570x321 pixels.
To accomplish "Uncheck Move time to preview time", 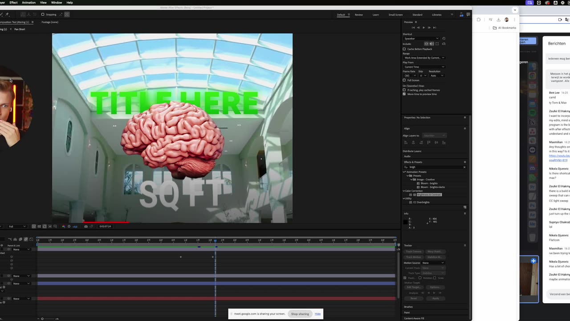I will tap(404, 94).
